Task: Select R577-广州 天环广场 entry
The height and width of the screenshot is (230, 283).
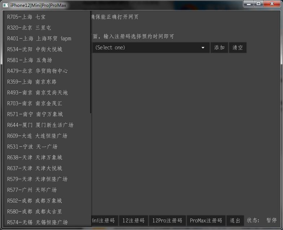Action: click(x=32, y=190)
